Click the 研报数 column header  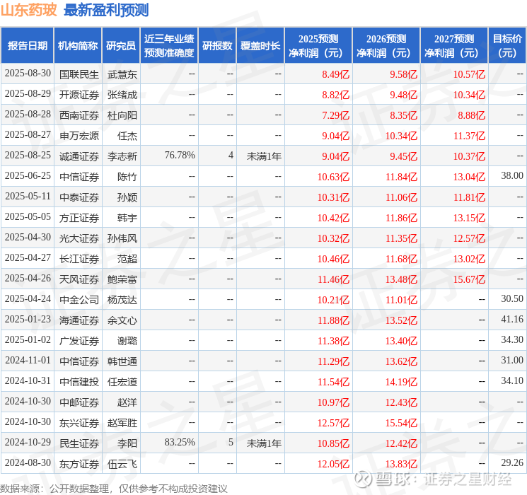[x=217, y=46]
